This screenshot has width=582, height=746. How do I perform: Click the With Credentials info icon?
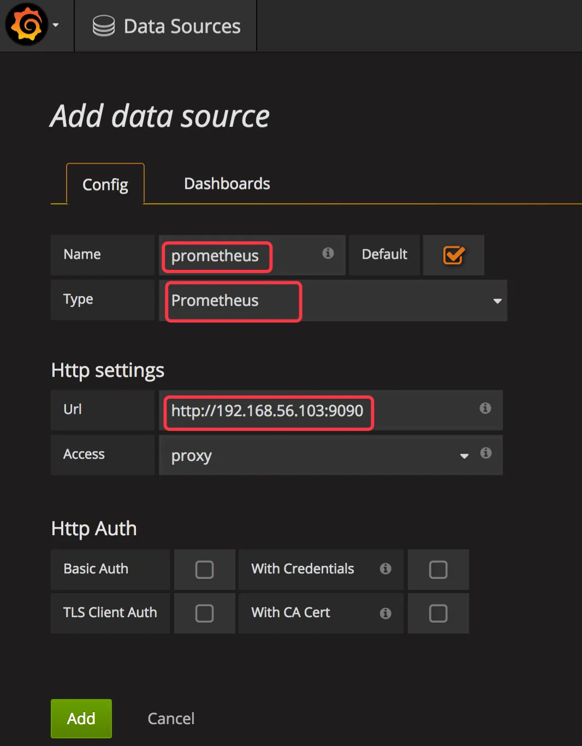pos(385,569)
